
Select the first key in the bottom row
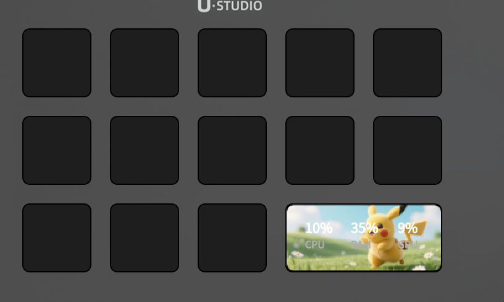point(57,238)
